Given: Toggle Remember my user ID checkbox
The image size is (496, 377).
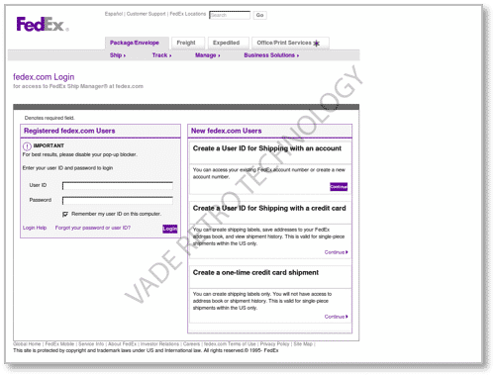Looking at the screenshot, I should [65, 215].
